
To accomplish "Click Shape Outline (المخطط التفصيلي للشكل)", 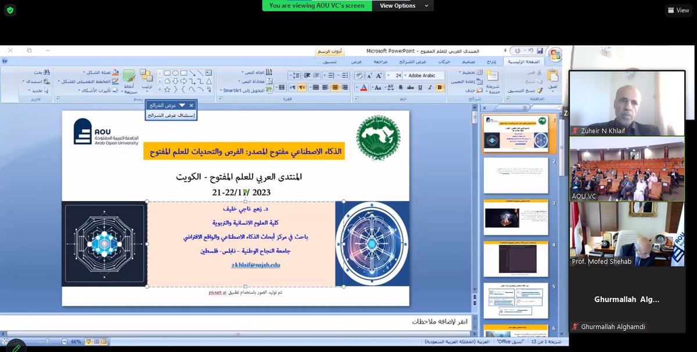I will coord(88,81).
